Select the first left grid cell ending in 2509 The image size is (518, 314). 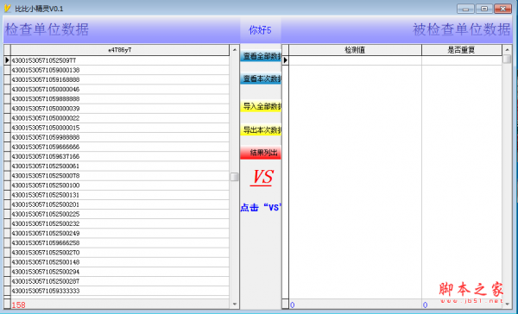click(120, 60)
